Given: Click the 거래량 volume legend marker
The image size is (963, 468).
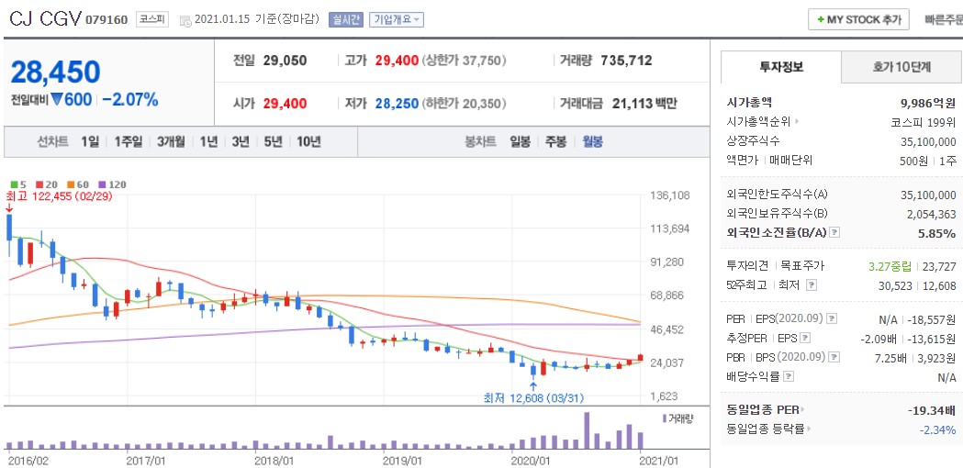Looking at the screenshot, I should click(665, 418).
